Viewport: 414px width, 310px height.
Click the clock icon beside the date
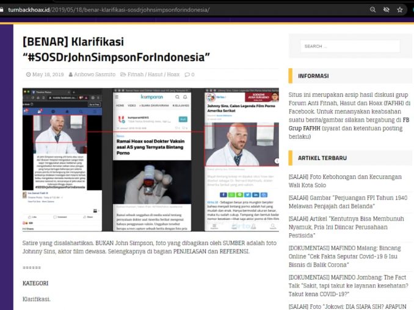point(28,74)
